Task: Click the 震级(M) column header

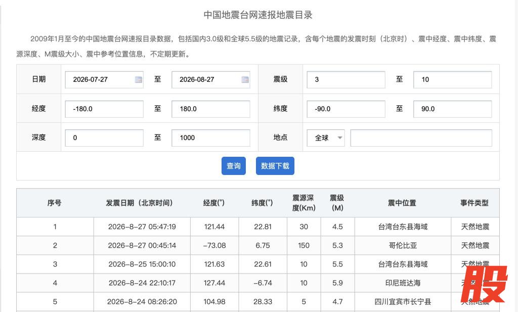Action: 337,203
